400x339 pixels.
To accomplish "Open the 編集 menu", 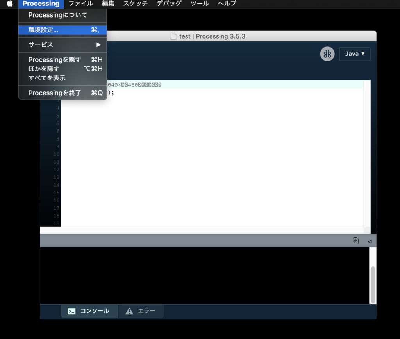I will point(108,4).
